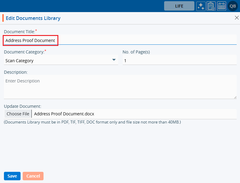The width and height of the screenshot is (240, 183).
Task: Click the sparkle AI assistant icon
Action: pyautogui.click(x=201, y=6)
